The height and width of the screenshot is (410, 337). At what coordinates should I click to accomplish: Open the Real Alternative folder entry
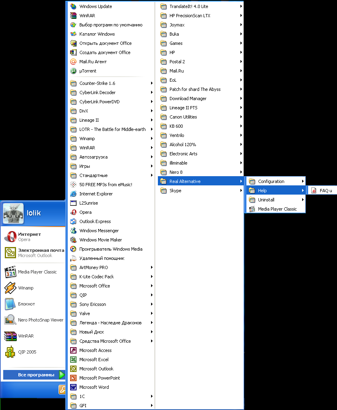[x=201, y=181]
